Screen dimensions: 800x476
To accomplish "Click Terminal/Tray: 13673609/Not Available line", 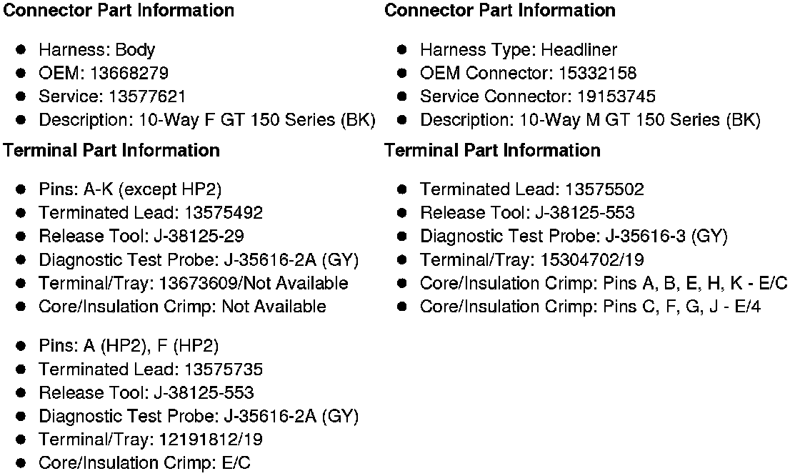I will click(x=193, y=284).
